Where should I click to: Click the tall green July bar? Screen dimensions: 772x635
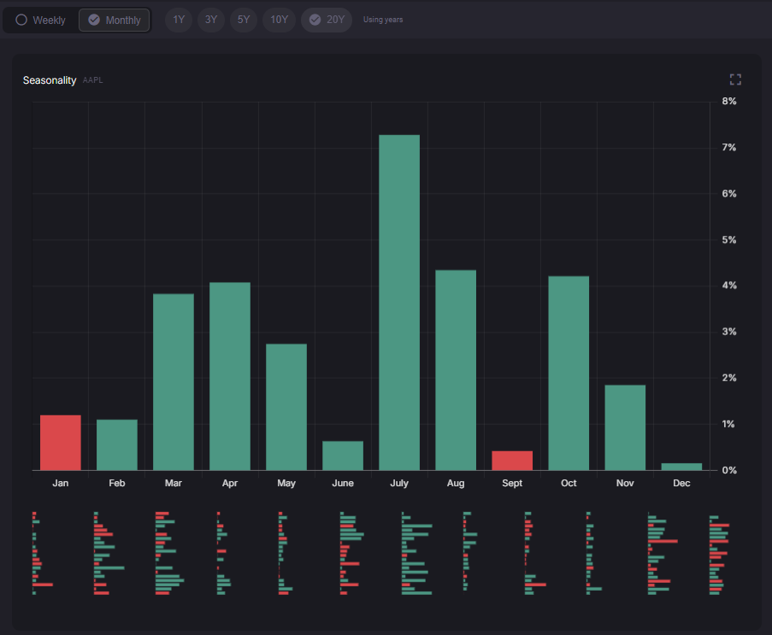click(399, 303)
